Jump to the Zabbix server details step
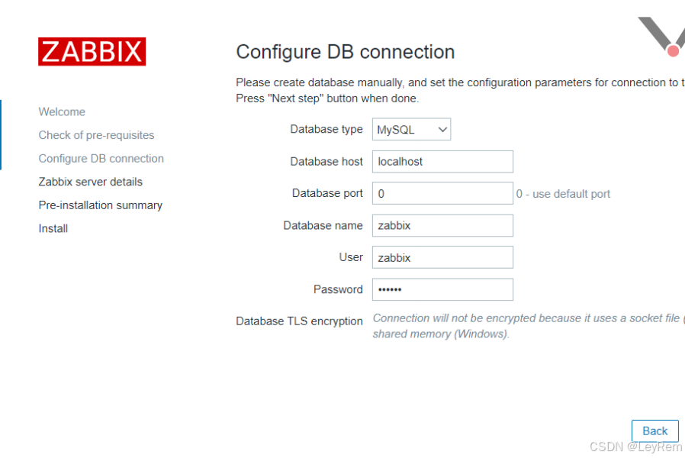 91,182
